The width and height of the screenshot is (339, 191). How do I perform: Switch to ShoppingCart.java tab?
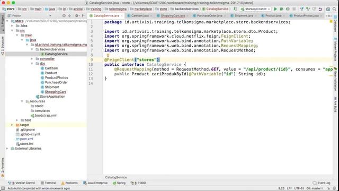[172, 16]
